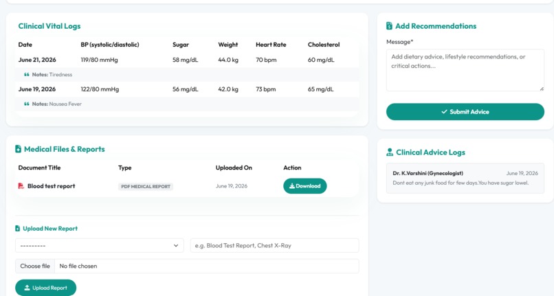Click the 60 mg/dL cholesterol value

click(x=321, y=60)
